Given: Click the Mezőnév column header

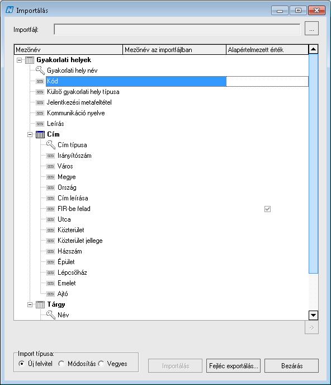Looking at the screenshot, I should click(68, 50).
